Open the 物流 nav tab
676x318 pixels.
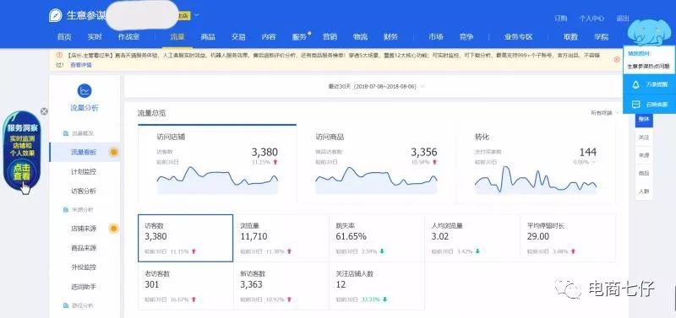[x=360, y=37]
